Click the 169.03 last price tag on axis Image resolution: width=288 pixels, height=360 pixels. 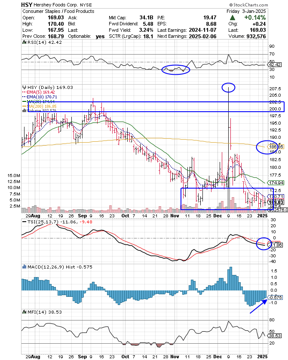pyautogui.click(x=276, y=202)
